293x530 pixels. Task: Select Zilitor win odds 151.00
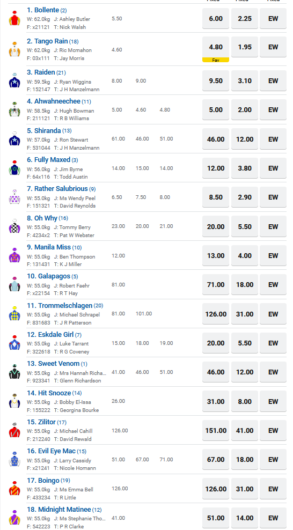click(216, 431)
